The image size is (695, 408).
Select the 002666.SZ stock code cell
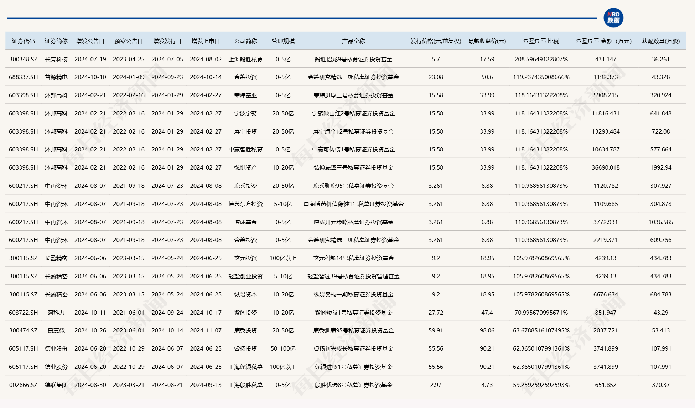(x=24, y=385)
